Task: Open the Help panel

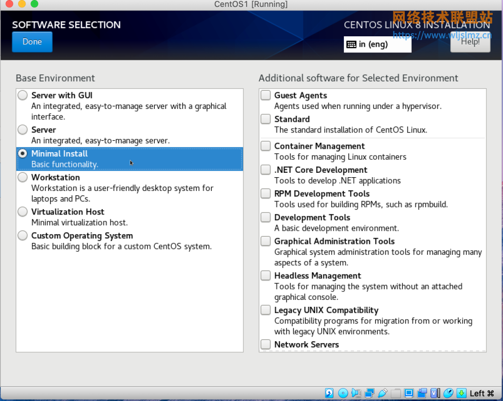Action: [470, 42]
